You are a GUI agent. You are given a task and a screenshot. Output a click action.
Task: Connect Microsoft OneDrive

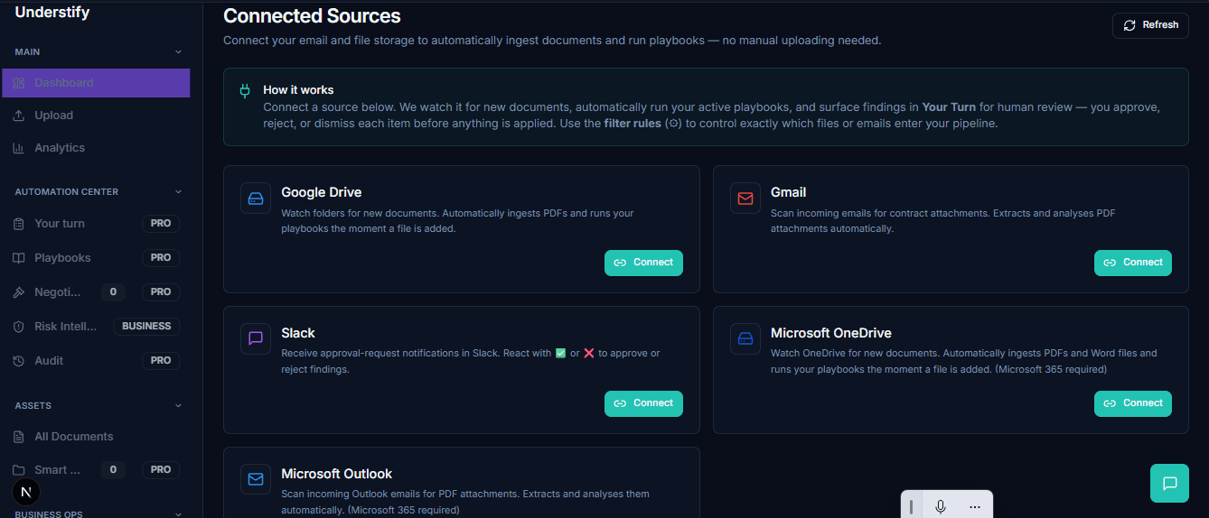pos(1133,403)
